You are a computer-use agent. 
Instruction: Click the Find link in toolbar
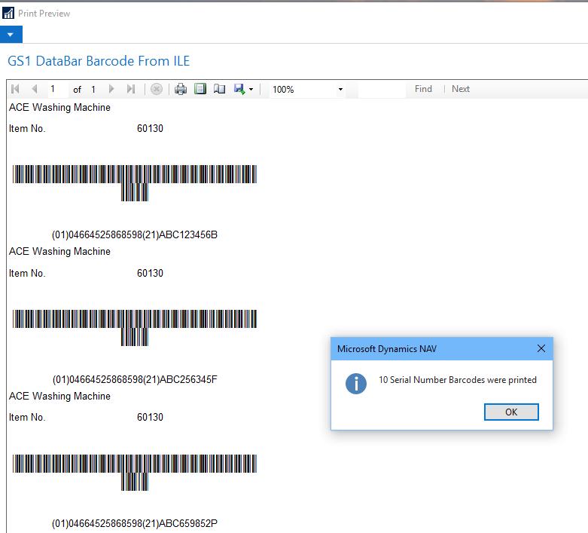pyautogui.click(x=423, y=89)
